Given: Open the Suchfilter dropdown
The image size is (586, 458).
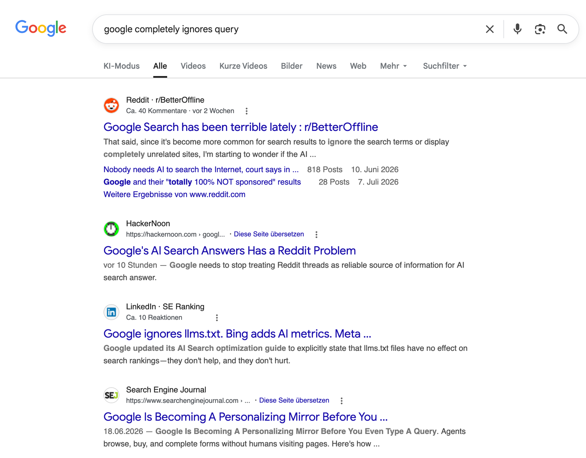Looking at the screenshot, I should point(445,66).
